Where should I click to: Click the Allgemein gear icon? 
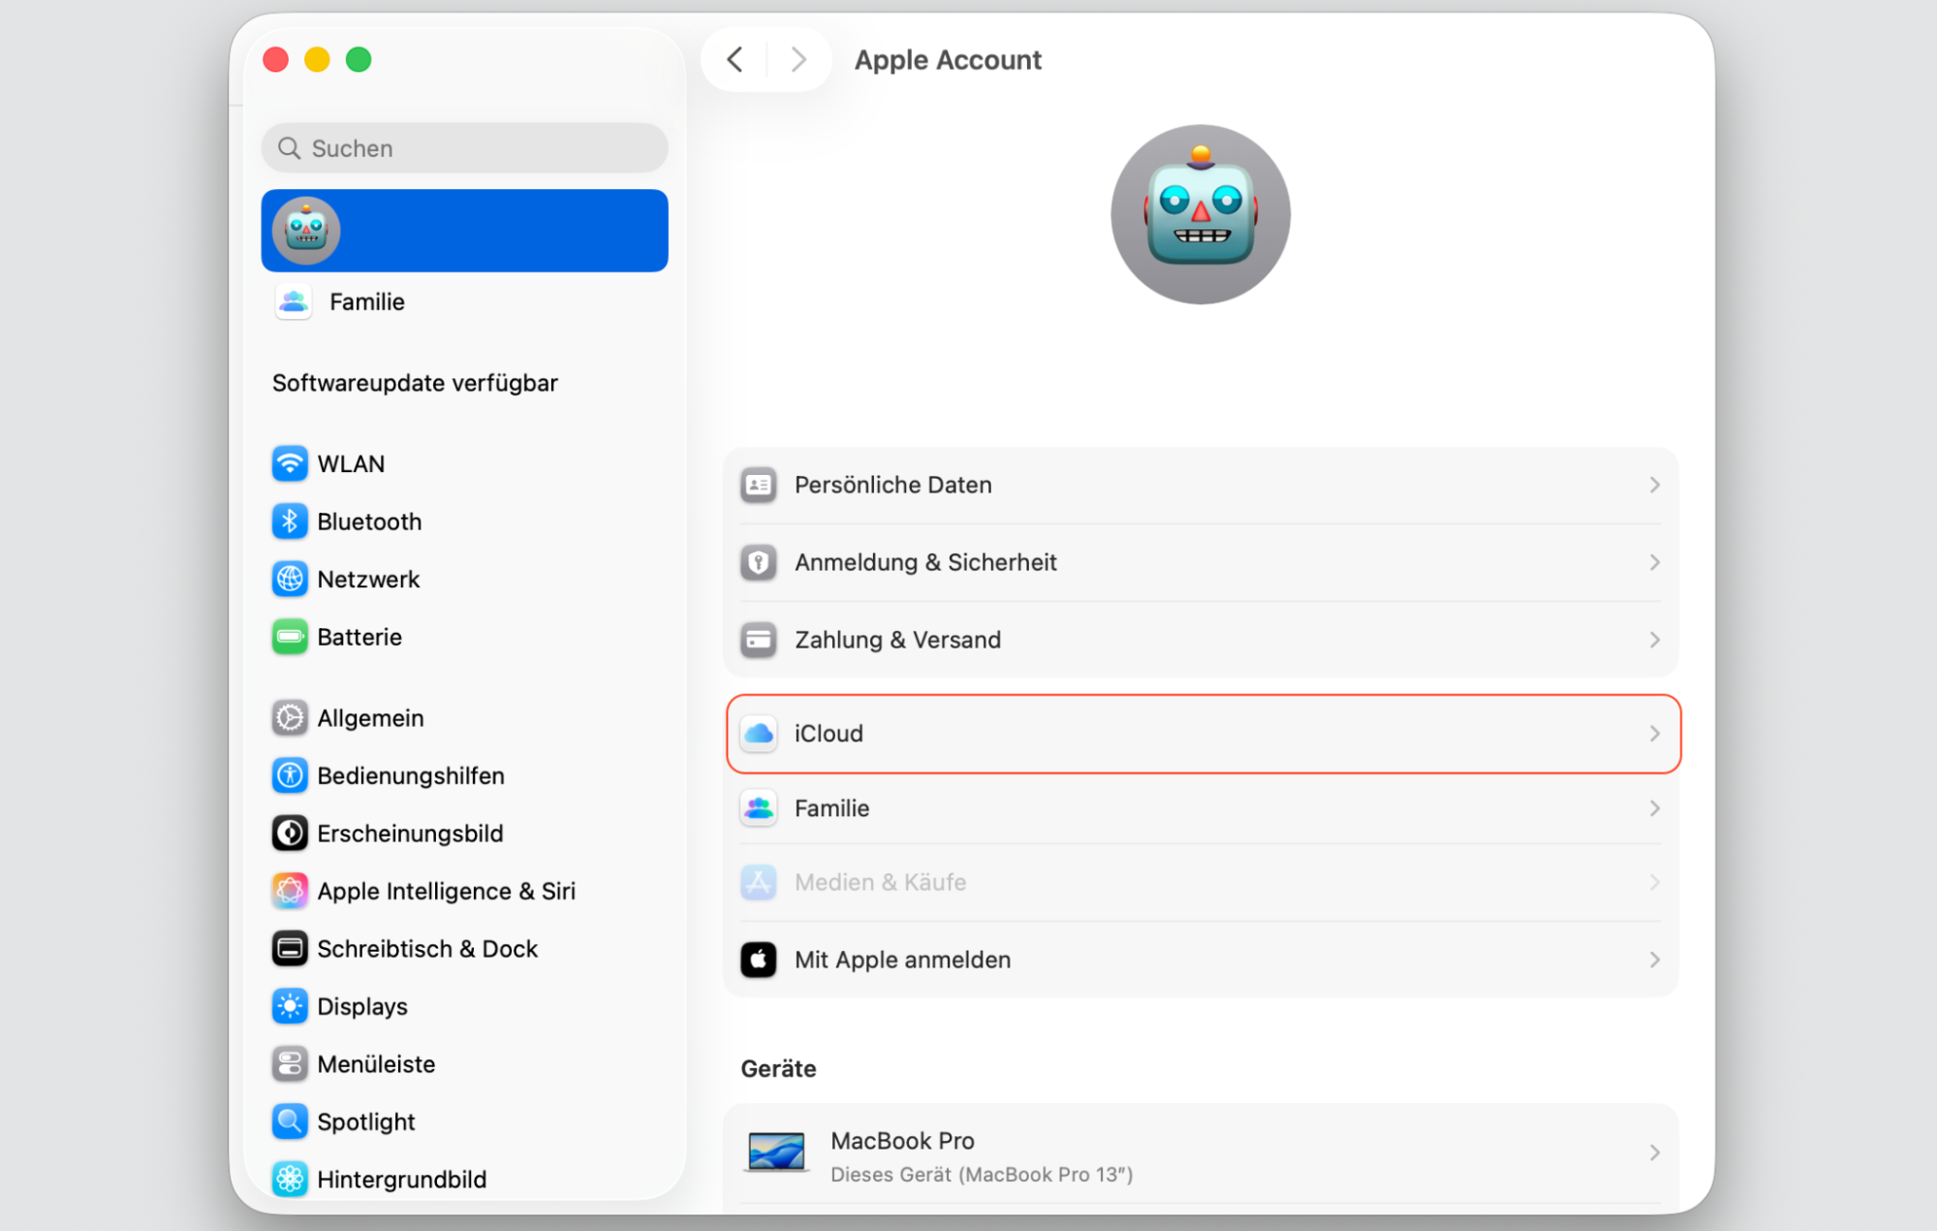tap(290, 718)
